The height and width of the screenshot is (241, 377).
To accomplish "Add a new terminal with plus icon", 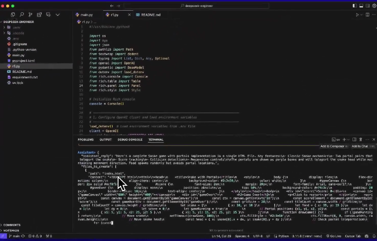I will [x=344, y=140].
